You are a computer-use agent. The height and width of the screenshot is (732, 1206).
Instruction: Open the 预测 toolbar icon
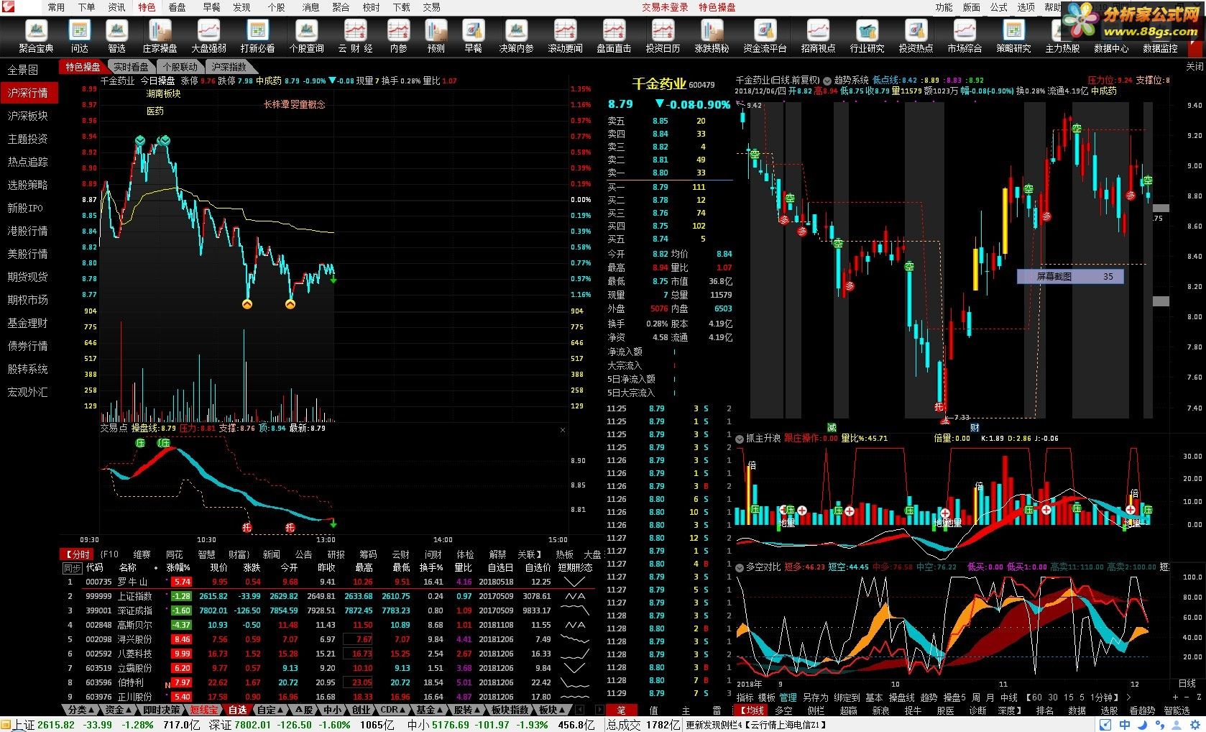pyautogui.click(x=436, y=36)
